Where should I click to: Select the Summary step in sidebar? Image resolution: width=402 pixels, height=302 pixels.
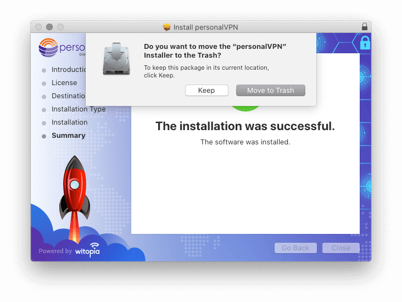pos(68,136)
